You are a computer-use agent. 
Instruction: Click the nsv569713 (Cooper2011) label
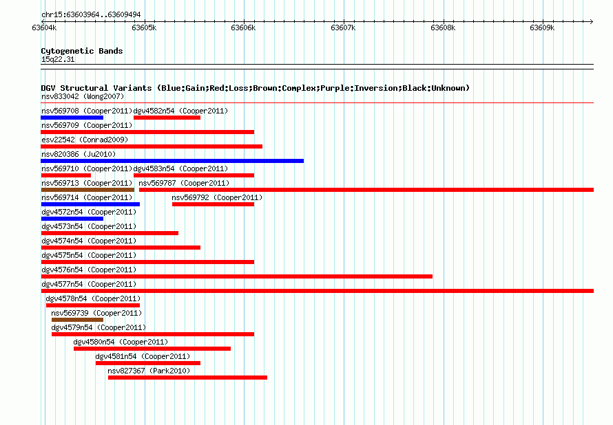(x=87, y=183)
